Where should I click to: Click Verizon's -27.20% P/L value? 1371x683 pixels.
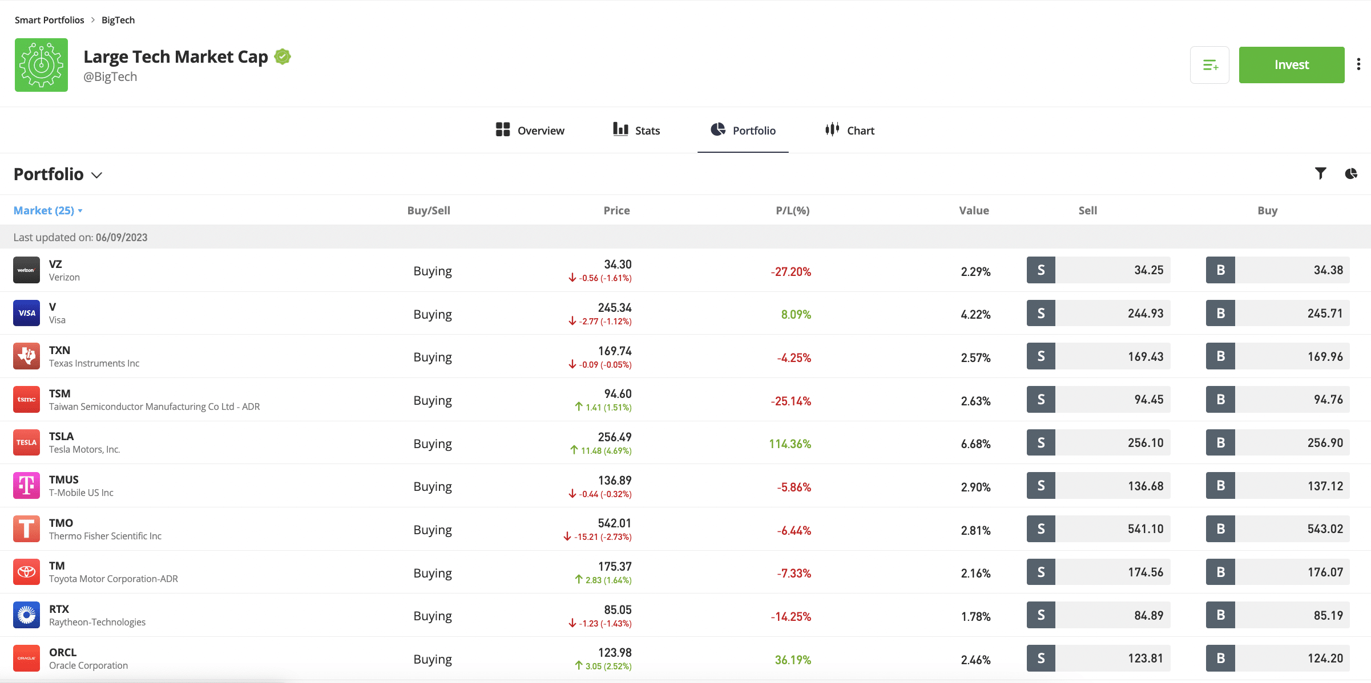(791, 271)
